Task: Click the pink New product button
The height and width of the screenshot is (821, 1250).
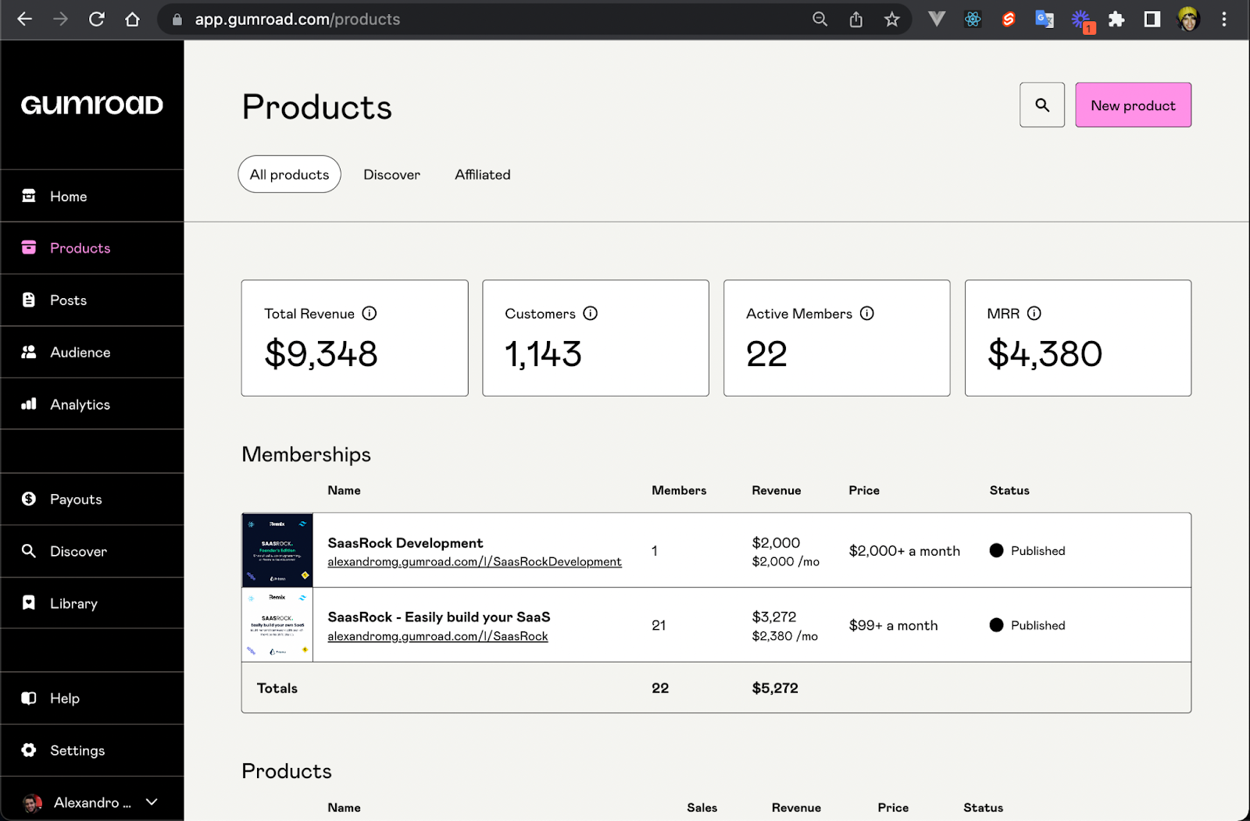Action: (x=1133, y=105)
